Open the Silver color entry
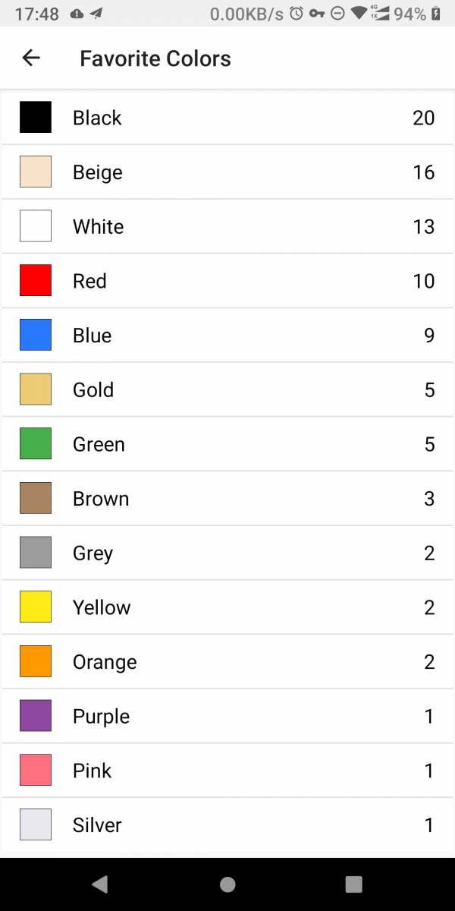 pos(227,825)
